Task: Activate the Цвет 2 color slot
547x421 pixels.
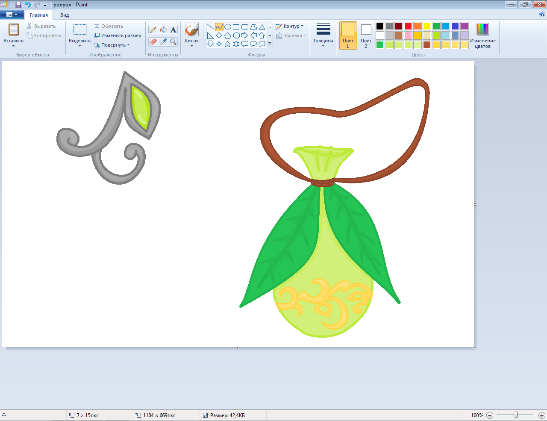Action: tap(366, 35)
